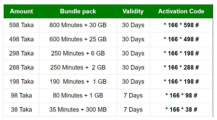
Task: Click activation code * 166 * 98 #
Action: point(181,95)
